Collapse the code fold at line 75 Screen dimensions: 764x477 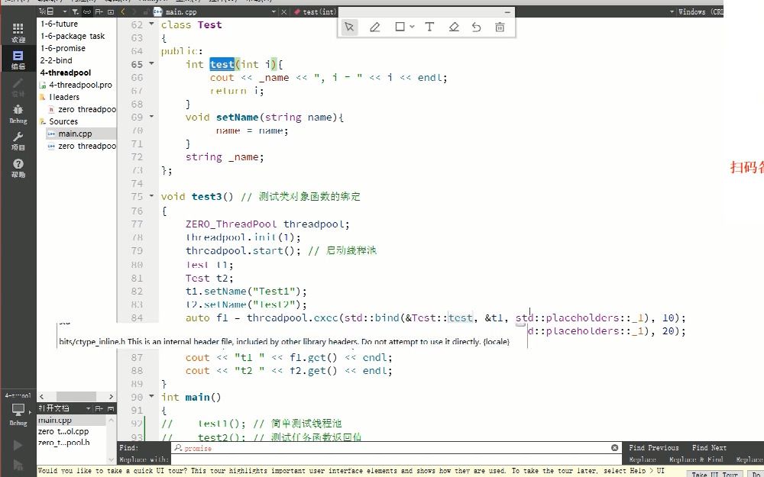[150, 196]
